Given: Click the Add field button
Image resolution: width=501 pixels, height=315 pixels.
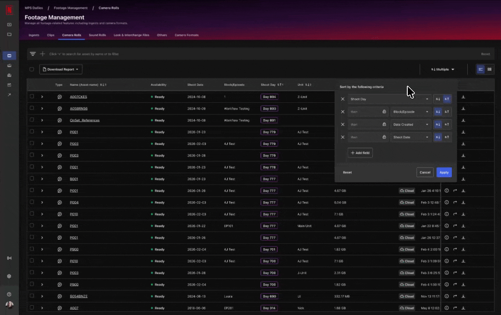Looking at the screenshot, I should pyautogui.click(x=360, y=153).
